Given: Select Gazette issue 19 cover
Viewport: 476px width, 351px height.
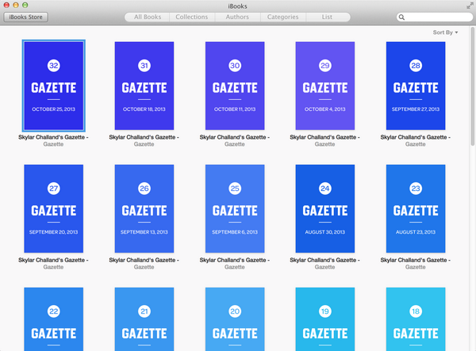Looking at the screenshot, I should coord(325,319).
